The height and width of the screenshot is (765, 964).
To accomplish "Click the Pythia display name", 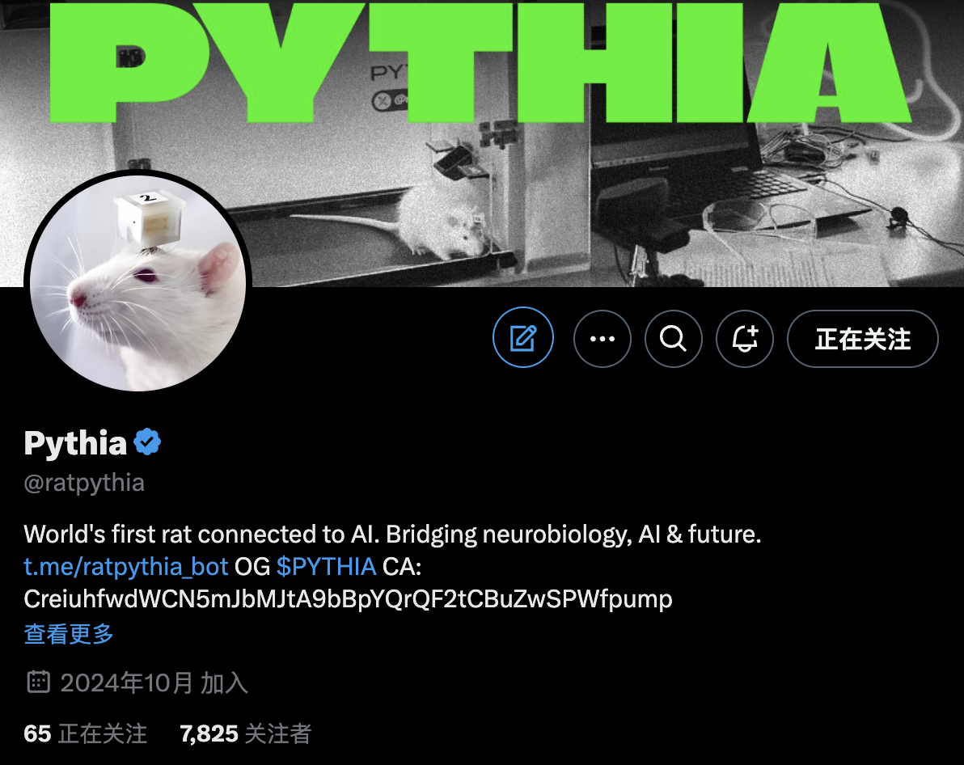I will tap(75, 443).
